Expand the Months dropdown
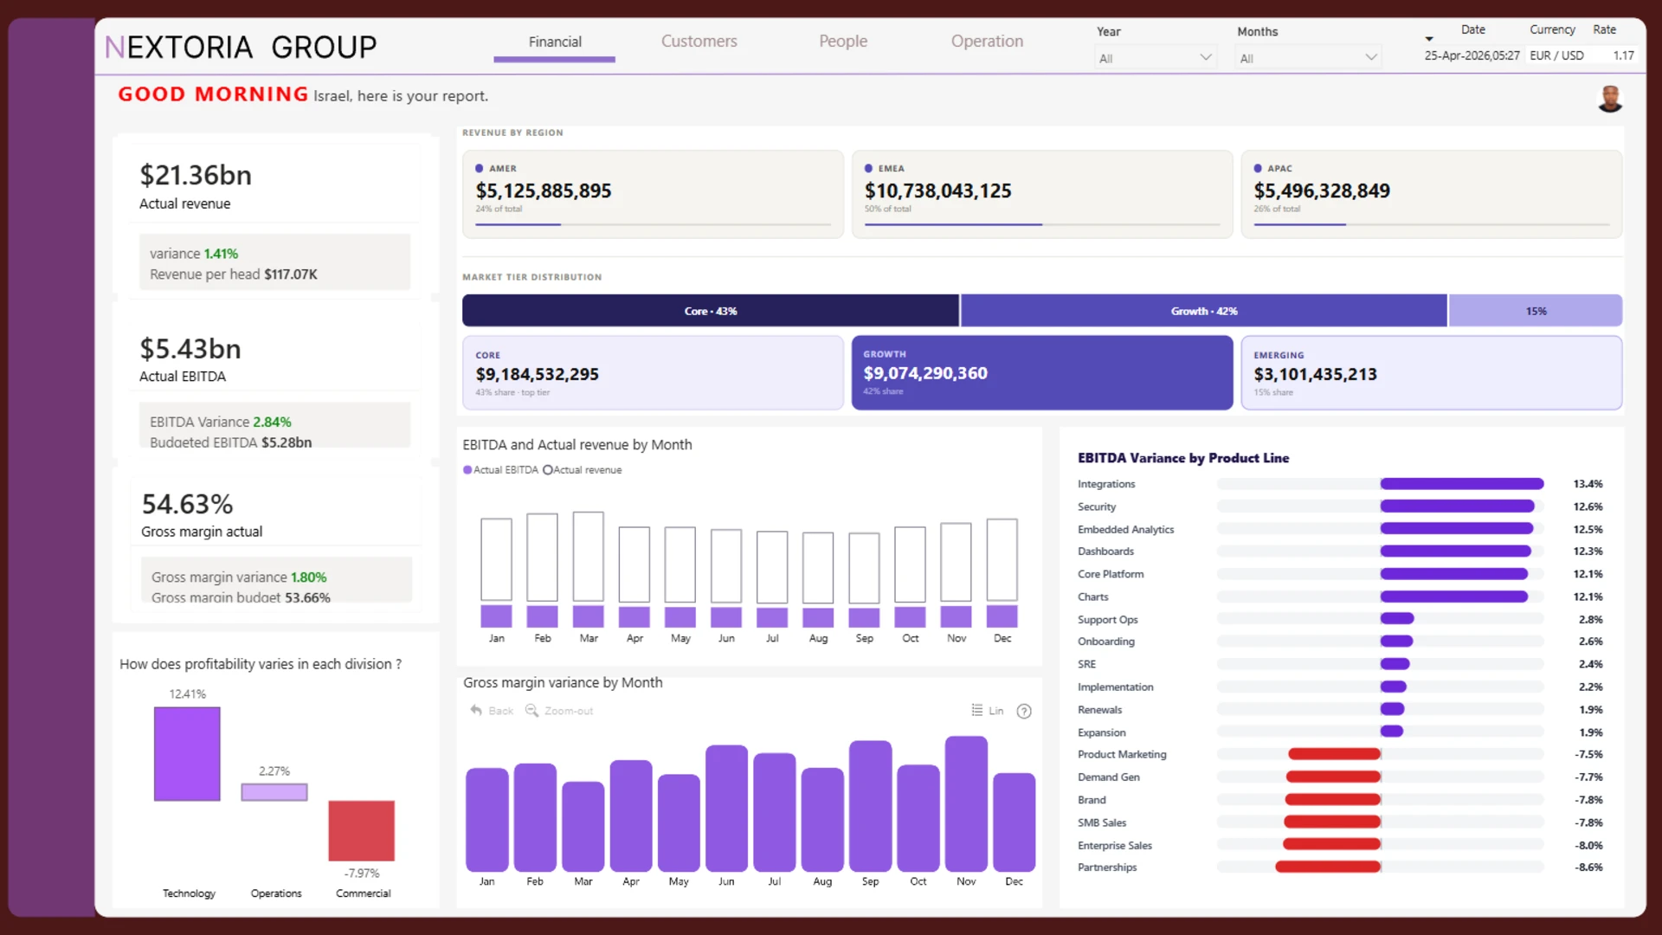The height and width of the screenshot is (935, 1662). tap(1308, 58)
